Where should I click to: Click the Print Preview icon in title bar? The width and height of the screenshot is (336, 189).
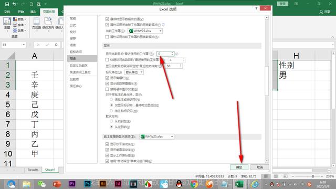(x=38, y=4)
